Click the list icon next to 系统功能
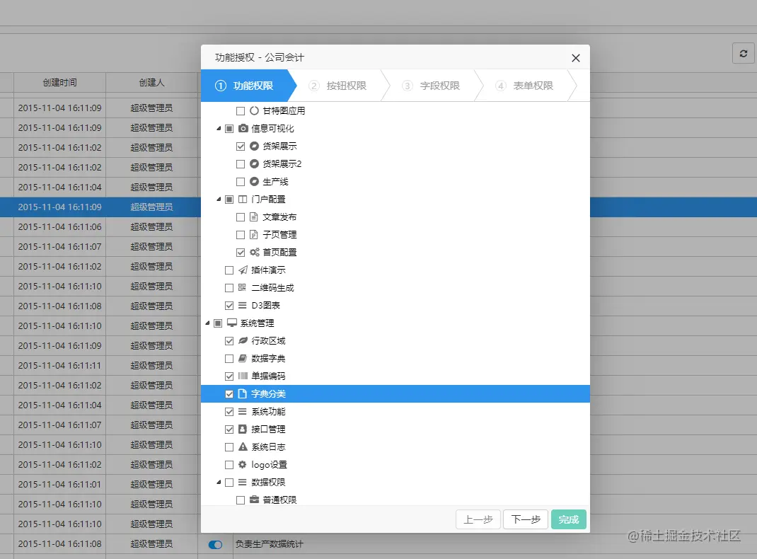The width and height of the screenshot is (757, 559). click(243, 411)
